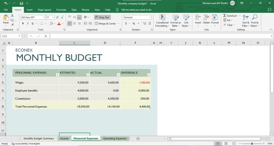
Task: Activate the Format Painter brush
Action: click(x=12, y=25)
